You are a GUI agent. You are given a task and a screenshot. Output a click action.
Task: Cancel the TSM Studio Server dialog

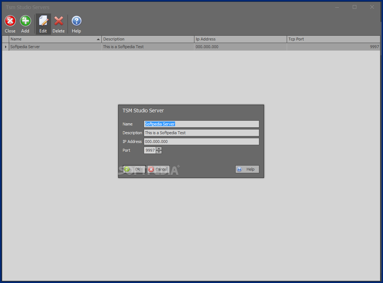158,169
